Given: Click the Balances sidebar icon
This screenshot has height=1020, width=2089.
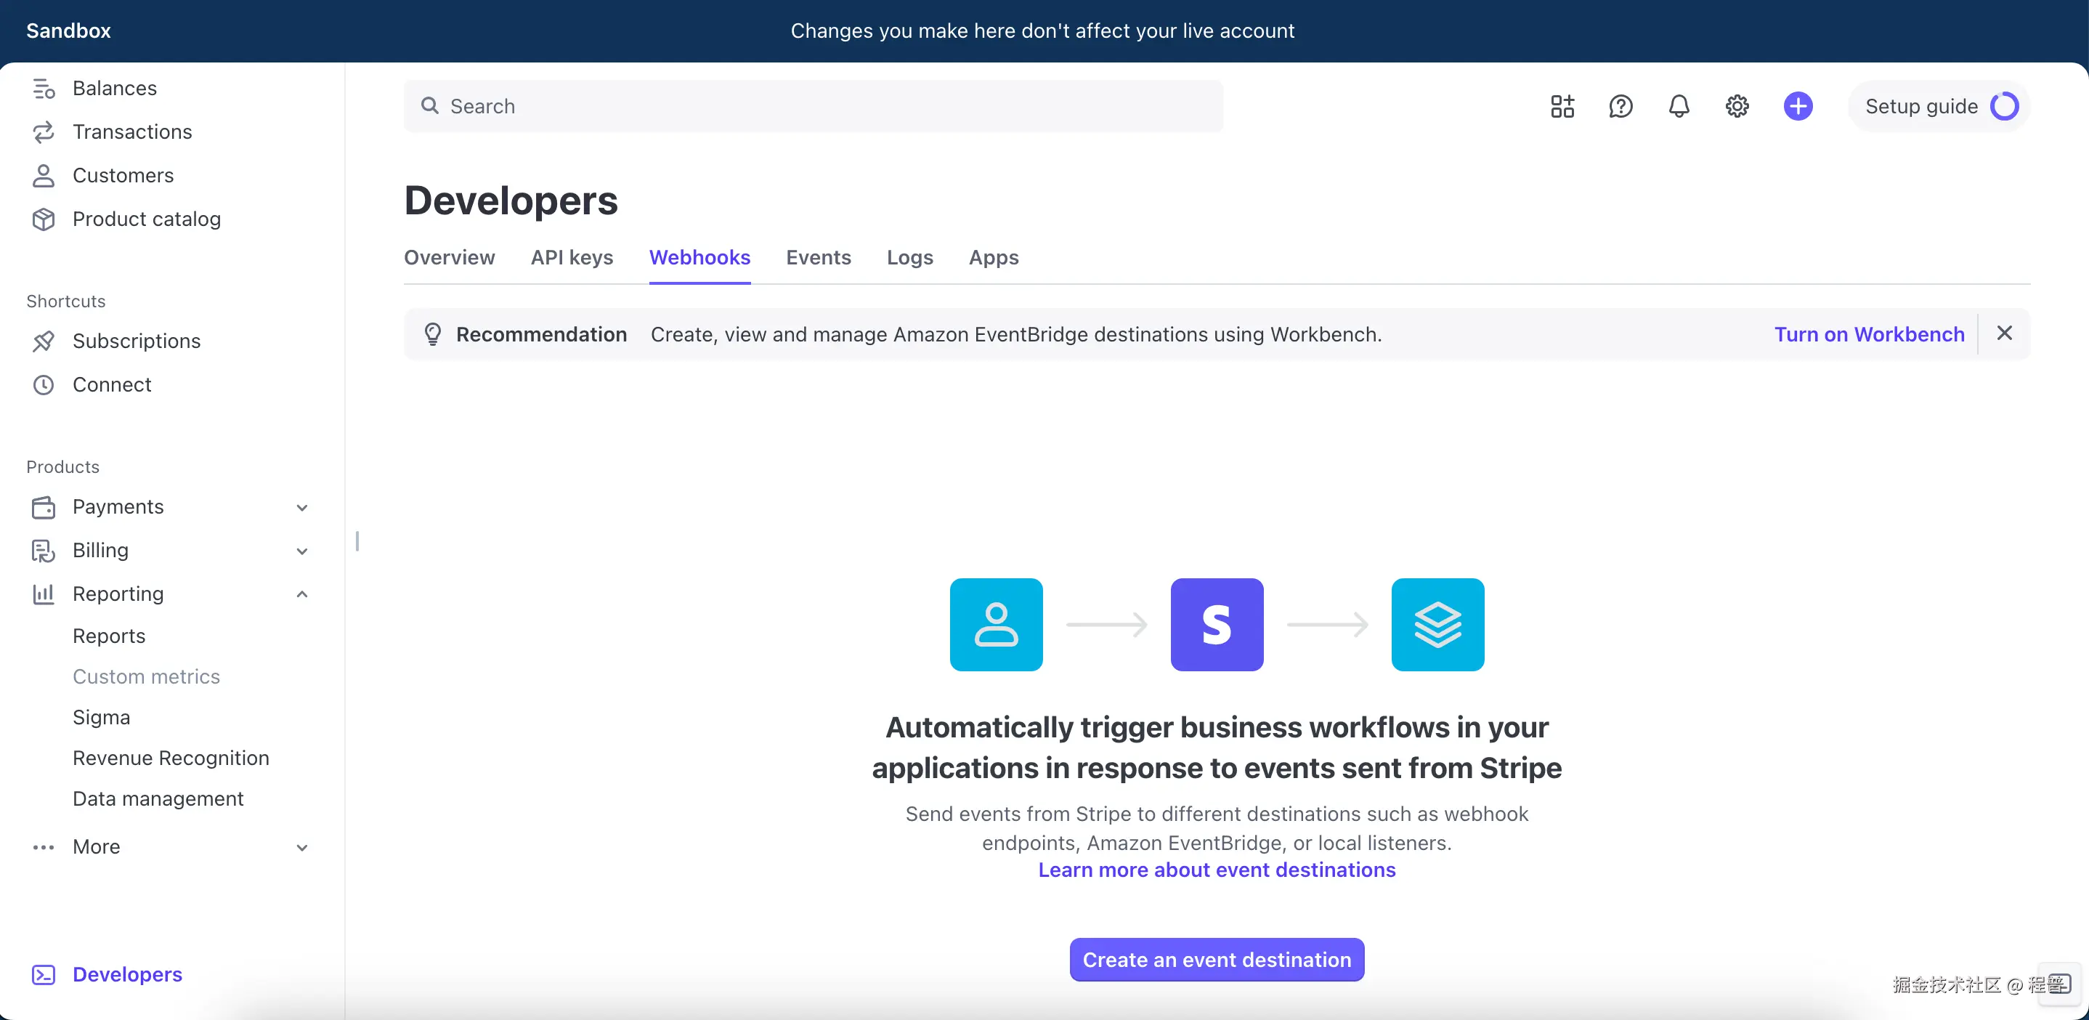Looking at the screenshot, I should tap(44, 89).
